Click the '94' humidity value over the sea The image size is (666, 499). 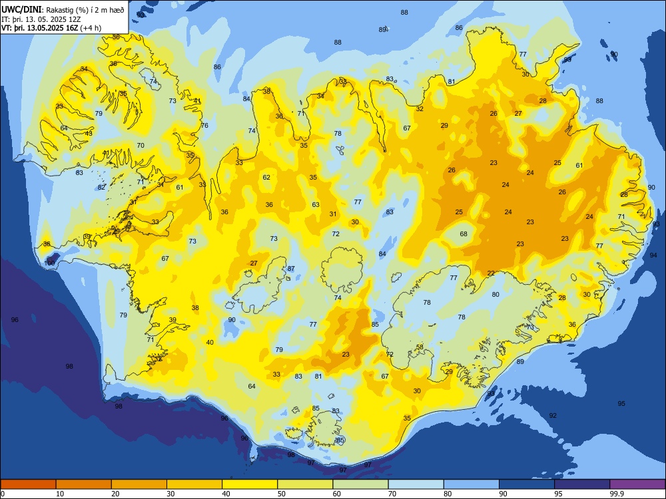point(653,255)
